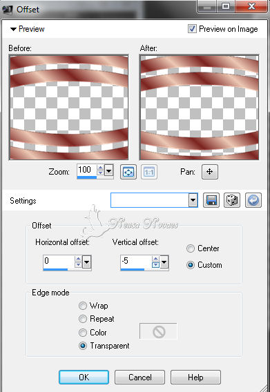Open the Settings presets dropdown

pos(193,200)
